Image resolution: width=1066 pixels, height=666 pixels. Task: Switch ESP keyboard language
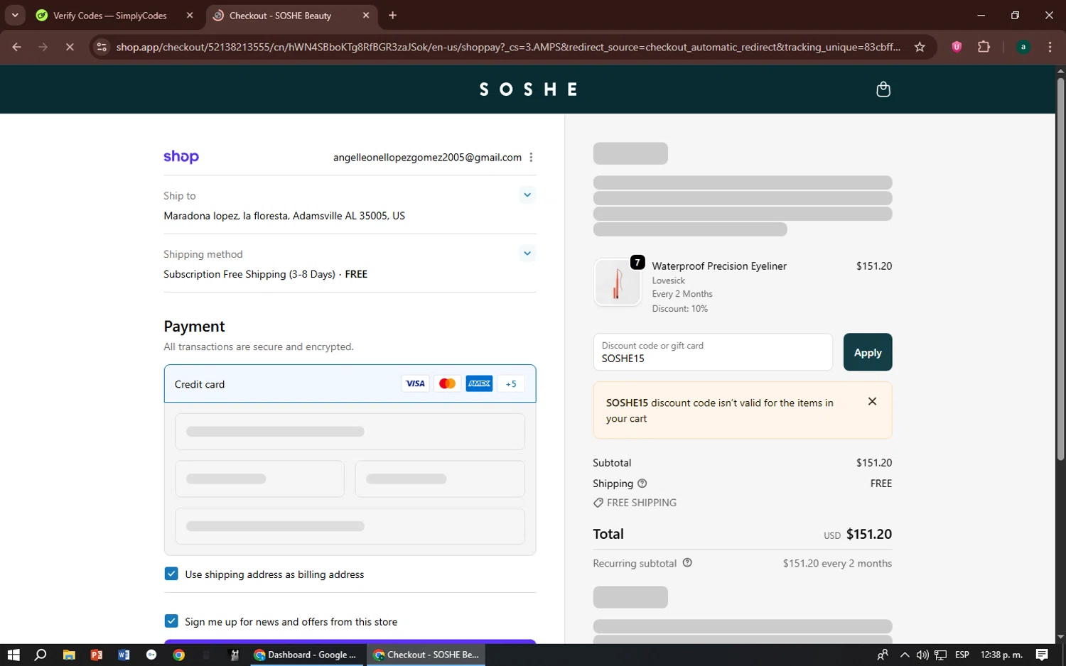962,655
